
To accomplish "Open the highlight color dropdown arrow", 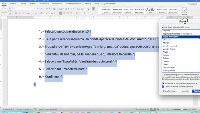I will (x=49, y=13).
